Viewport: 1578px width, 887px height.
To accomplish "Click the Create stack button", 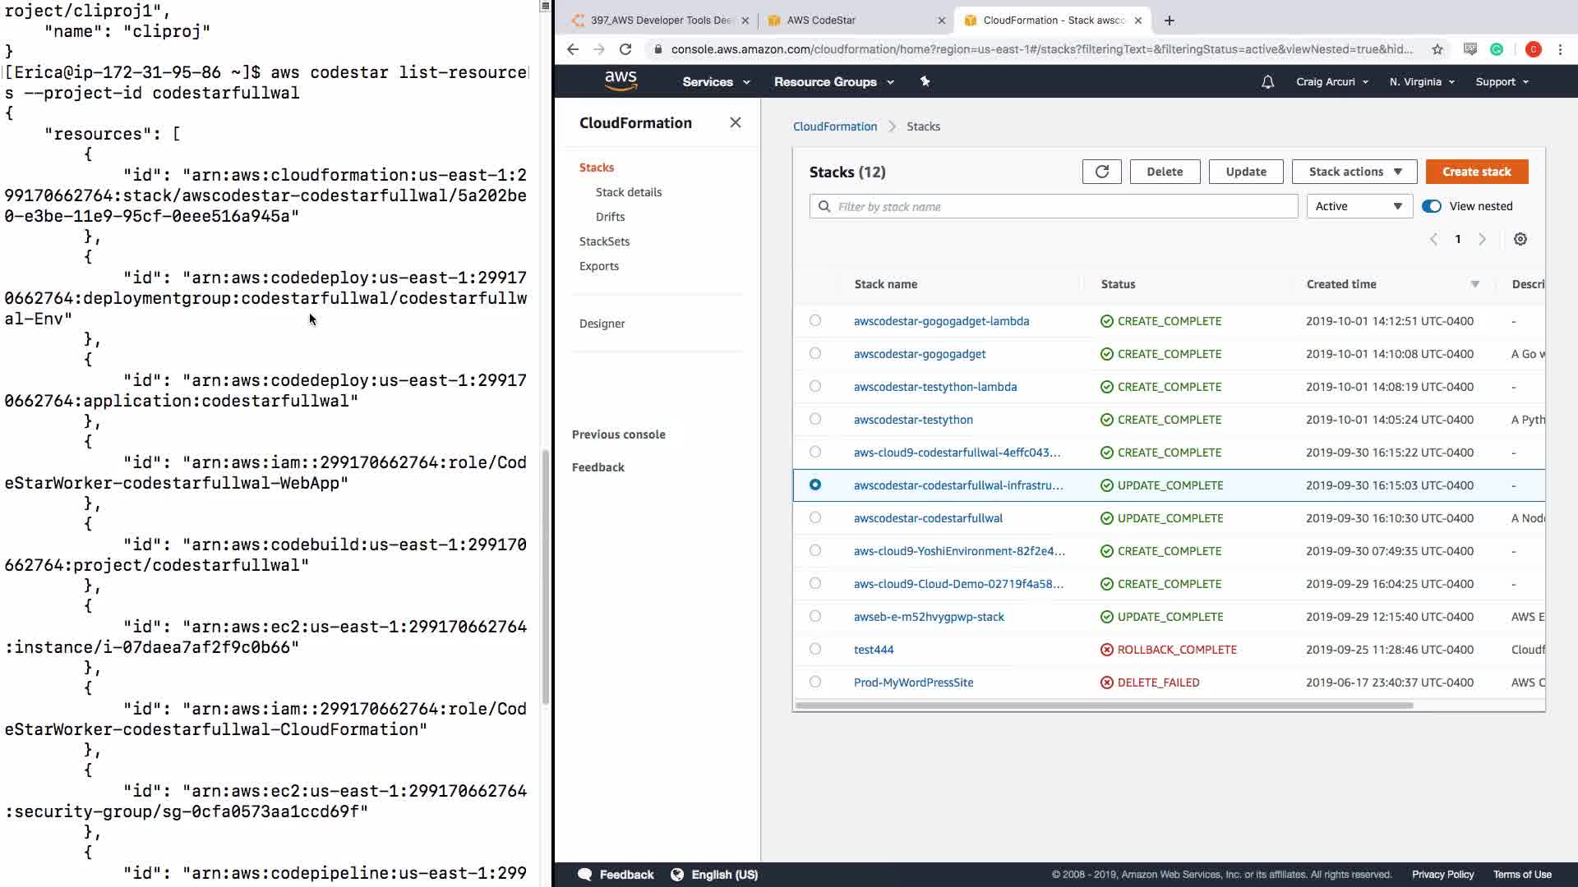I will [x=1476, y=172].
